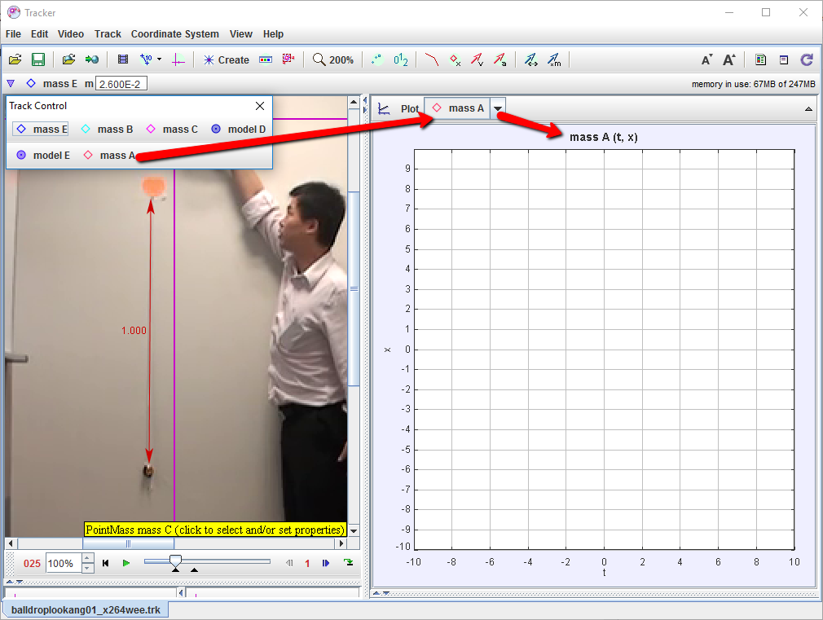The height and width of the screenshot is (620, 823).
Task: Select mass B in Track Control
Action: 107,130
